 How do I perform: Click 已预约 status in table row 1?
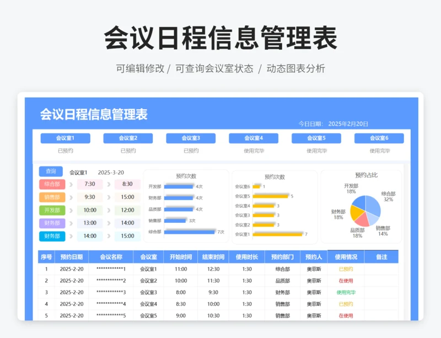(346, 269)
